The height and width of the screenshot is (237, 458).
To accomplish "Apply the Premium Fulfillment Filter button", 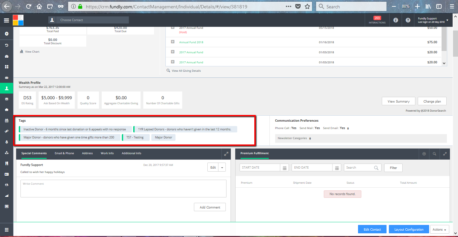I will pyautogui.click(x=393, y=168).
